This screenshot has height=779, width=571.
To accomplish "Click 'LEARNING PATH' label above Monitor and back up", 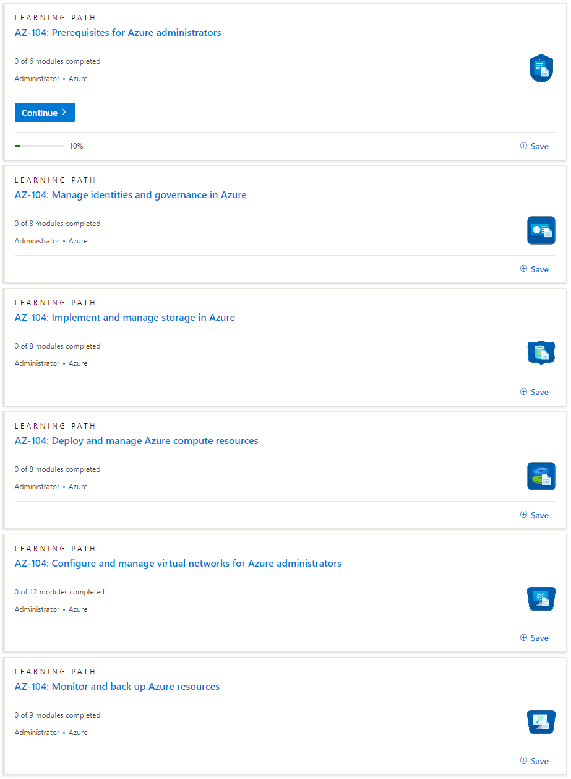I will coord(56,672).
